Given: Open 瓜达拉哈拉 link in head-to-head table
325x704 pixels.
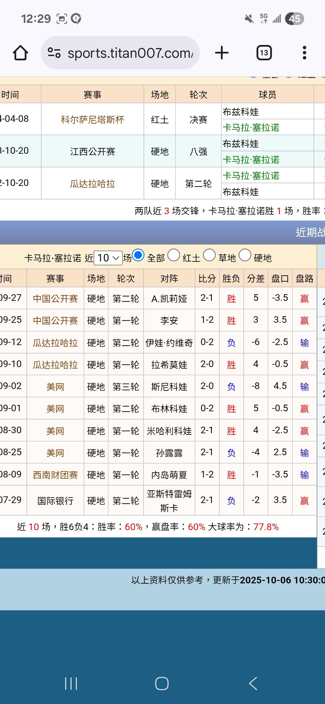Looking at the screenshot, I should click(x=92, y=184).
